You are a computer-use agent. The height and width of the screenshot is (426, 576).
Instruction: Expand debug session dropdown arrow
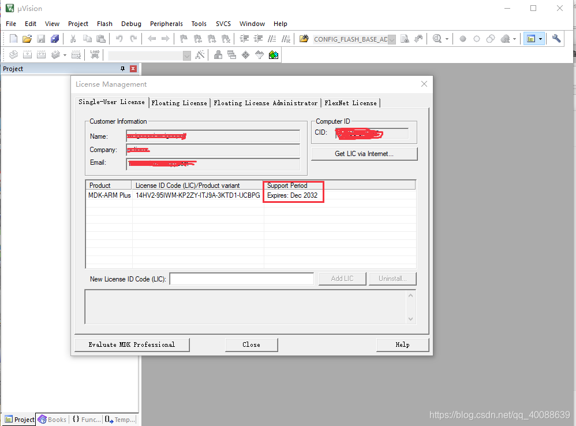[x=447, y=39]
